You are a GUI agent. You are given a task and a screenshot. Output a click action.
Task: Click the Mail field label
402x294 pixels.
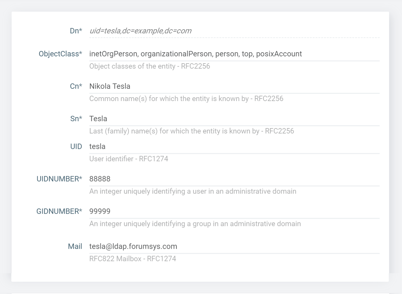pyautogui.click(x=75, y=246)
